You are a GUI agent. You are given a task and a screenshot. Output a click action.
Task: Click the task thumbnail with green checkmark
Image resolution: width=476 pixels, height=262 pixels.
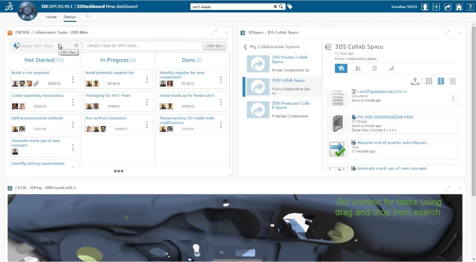click(x=337, y=149)
